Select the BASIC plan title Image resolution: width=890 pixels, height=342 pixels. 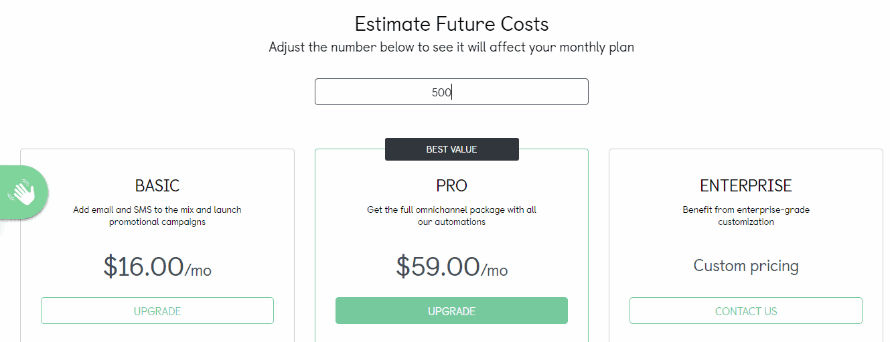157,185
